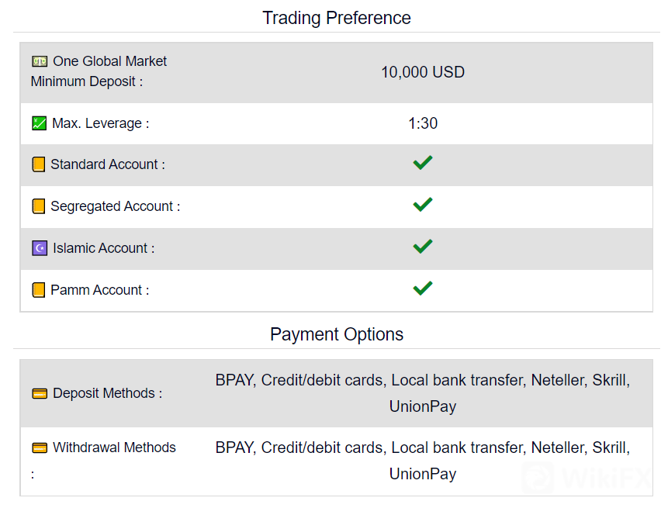Click the Payment Options section heading

coord(336,334)
